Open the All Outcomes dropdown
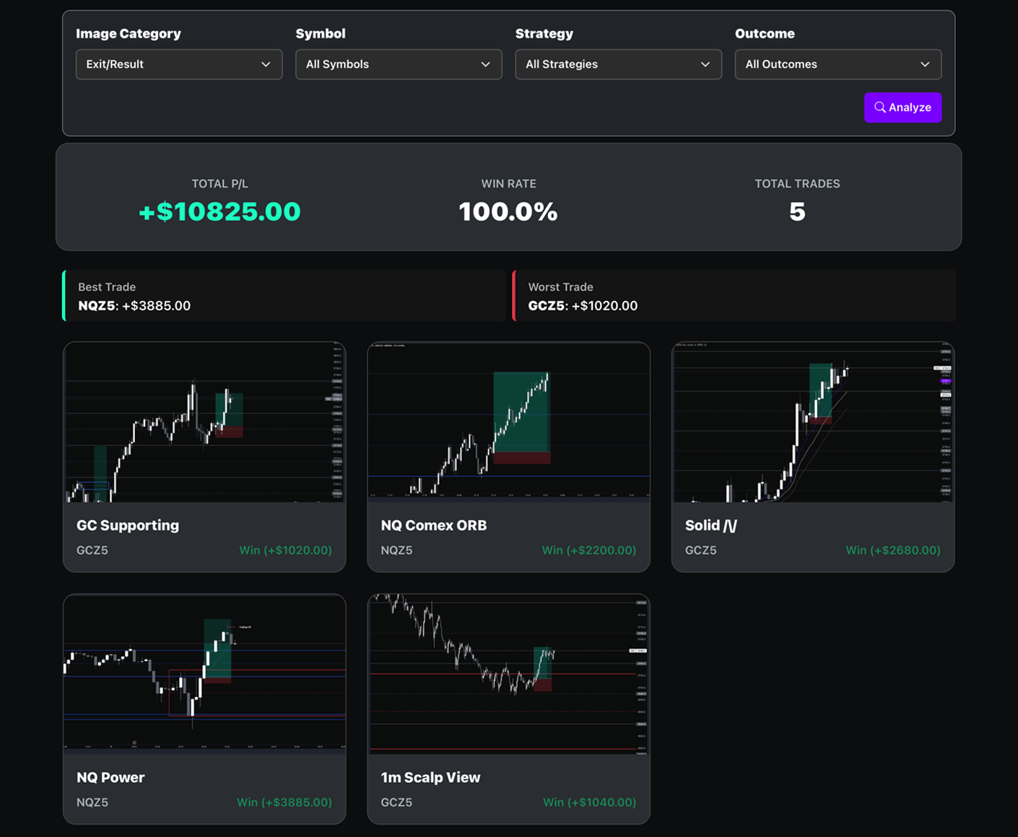The height and width of the screenshot is (837, 1018). pyautogui.click(x=838, y=64)
